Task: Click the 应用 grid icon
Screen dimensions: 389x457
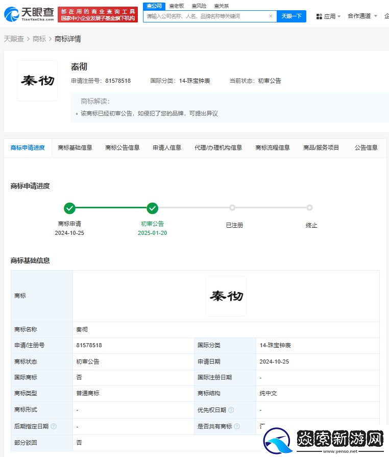Action: coord(319,17)
